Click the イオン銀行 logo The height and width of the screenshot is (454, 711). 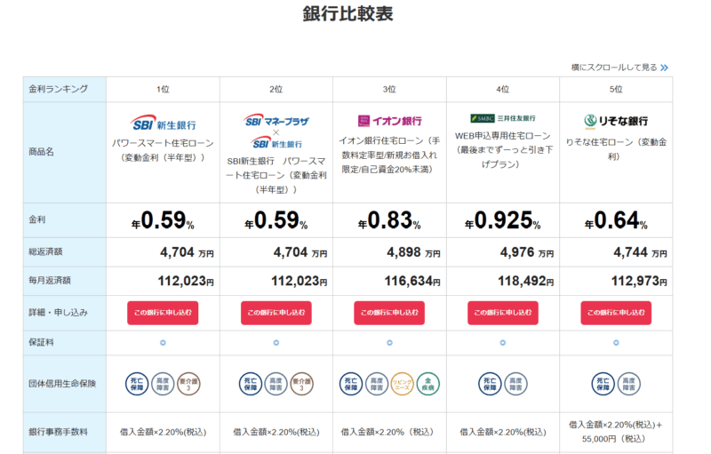tap(389, 120)
